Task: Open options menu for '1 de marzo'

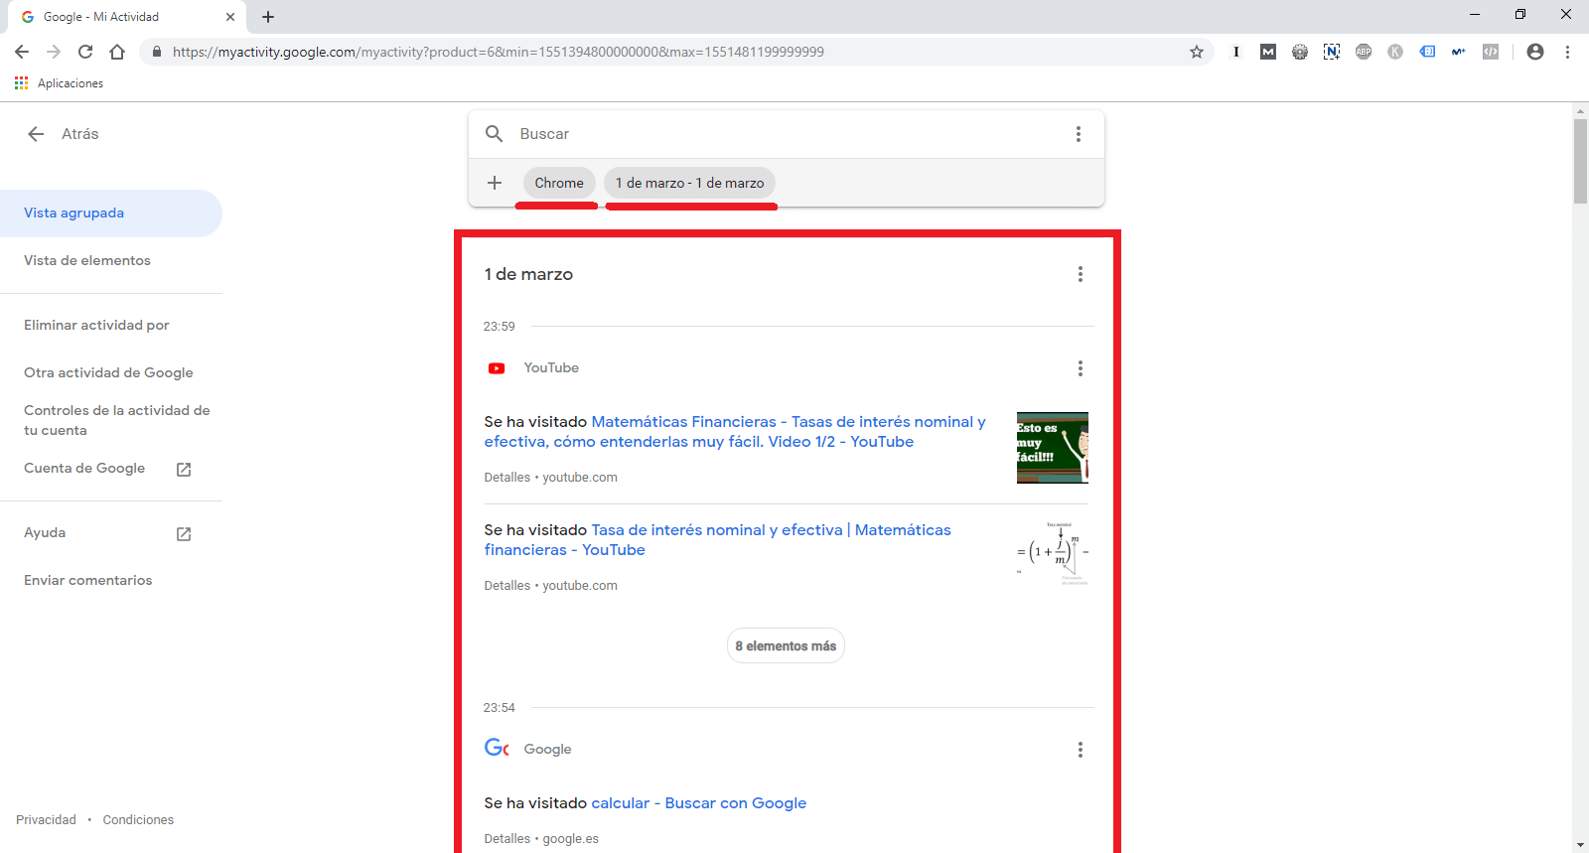Action: click(x=1081, y=274)
